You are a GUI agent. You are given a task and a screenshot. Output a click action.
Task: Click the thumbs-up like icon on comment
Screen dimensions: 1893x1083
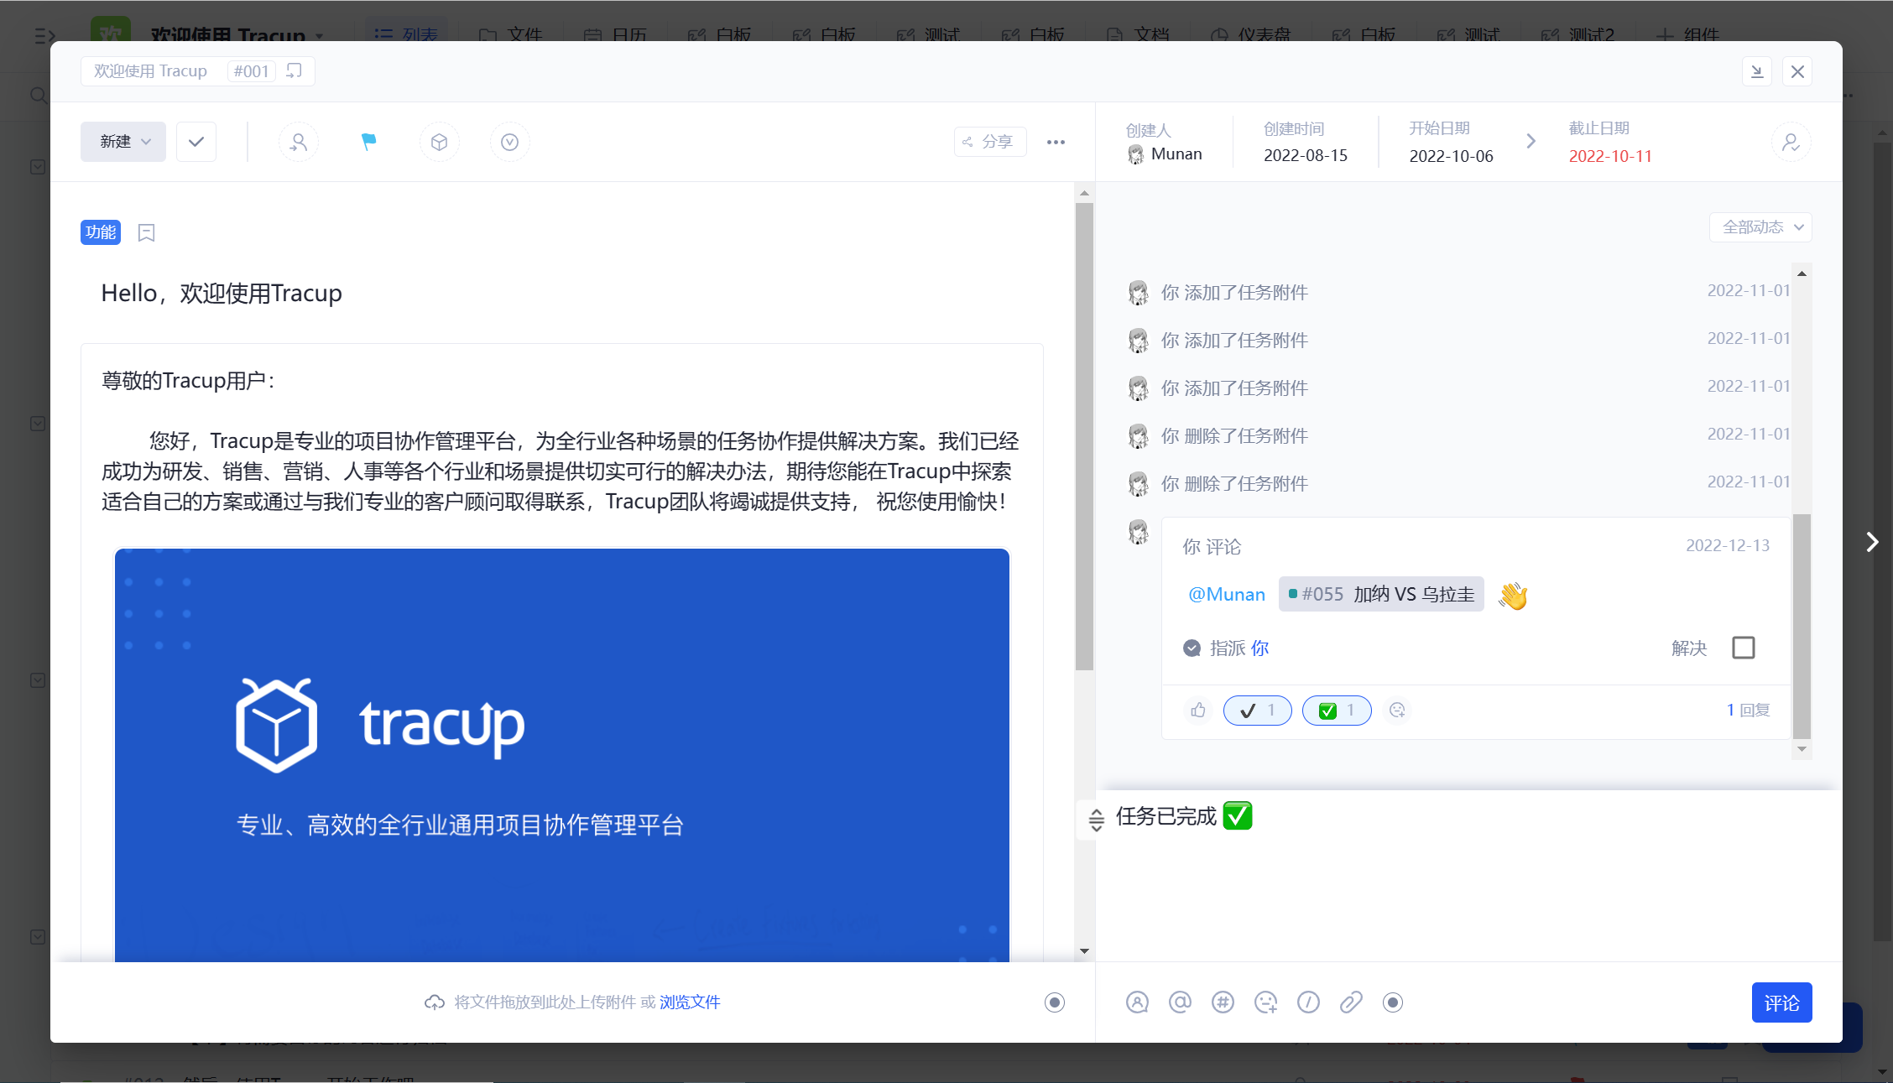click(1197, 711)
